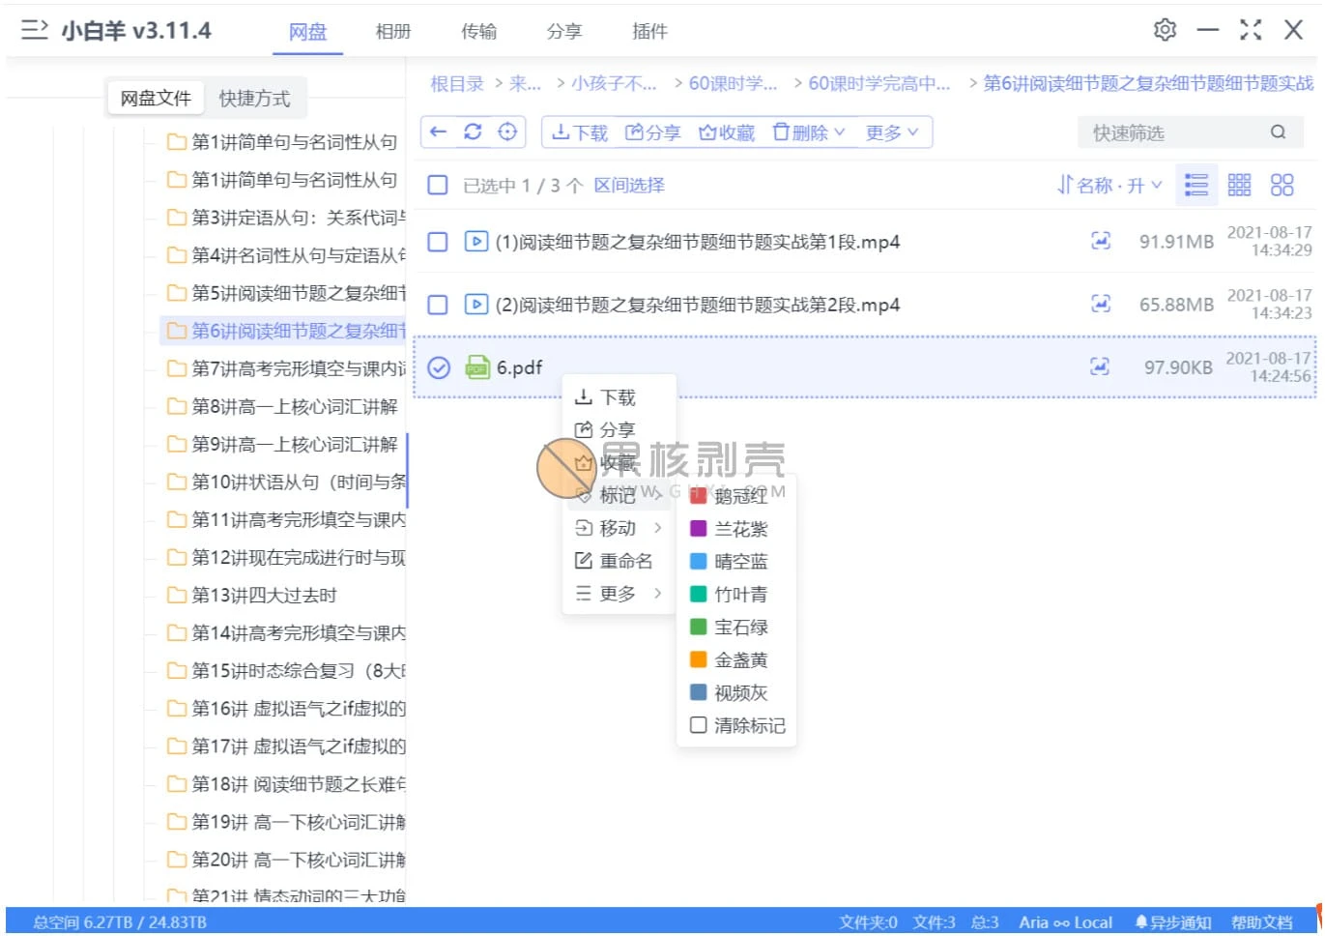
Task: Choose 重命名 in the context menu
Action: tap(624, 561)
